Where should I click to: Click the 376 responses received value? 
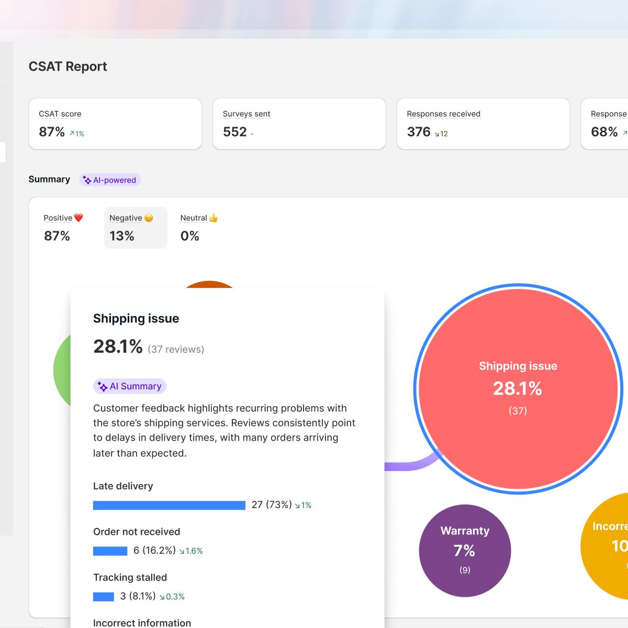point(419,132)
